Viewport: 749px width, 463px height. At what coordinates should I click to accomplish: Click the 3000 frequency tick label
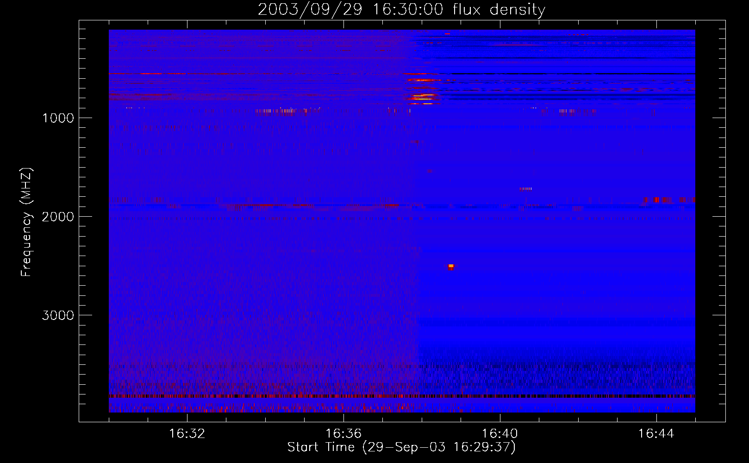pos(58,315)
